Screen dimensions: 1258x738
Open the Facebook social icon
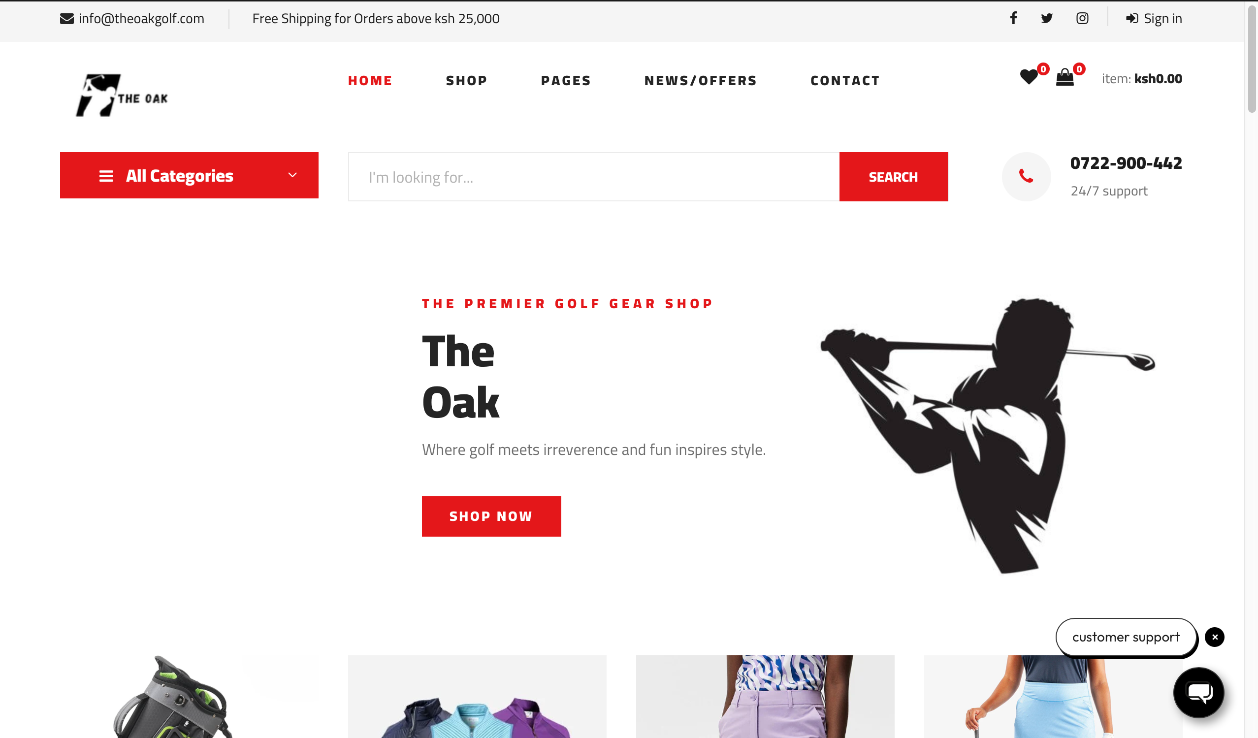point(1013,19)
